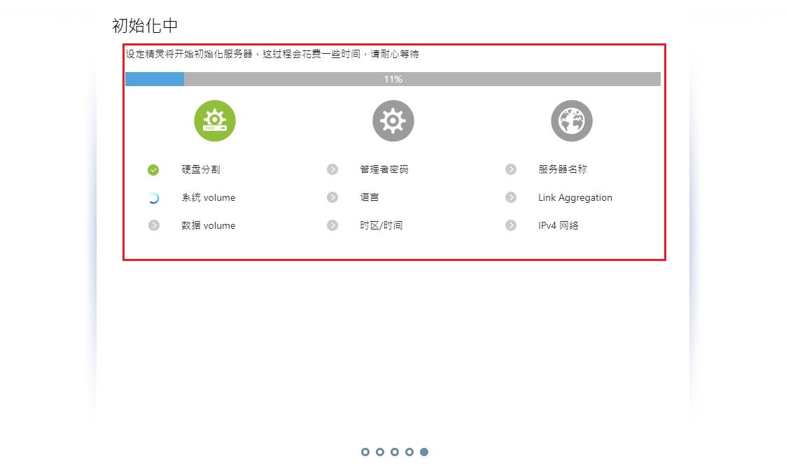
Task: Click the IPv4 网络 label
Action: tap(559, 225)
